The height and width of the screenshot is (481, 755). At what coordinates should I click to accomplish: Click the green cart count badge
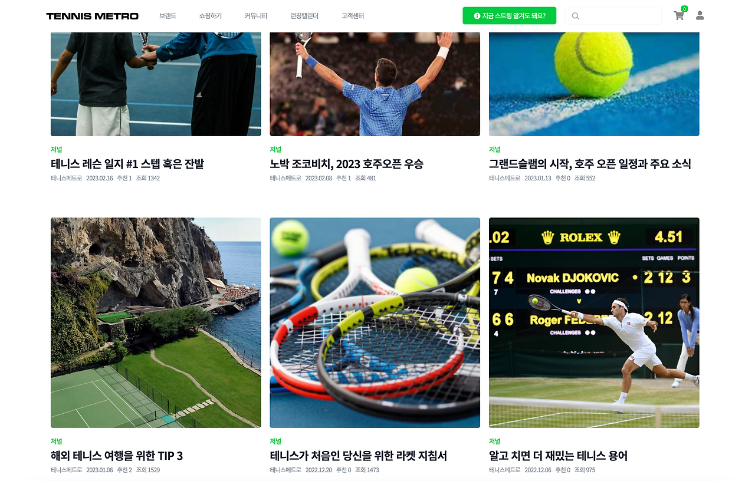(x=684, y=9)
